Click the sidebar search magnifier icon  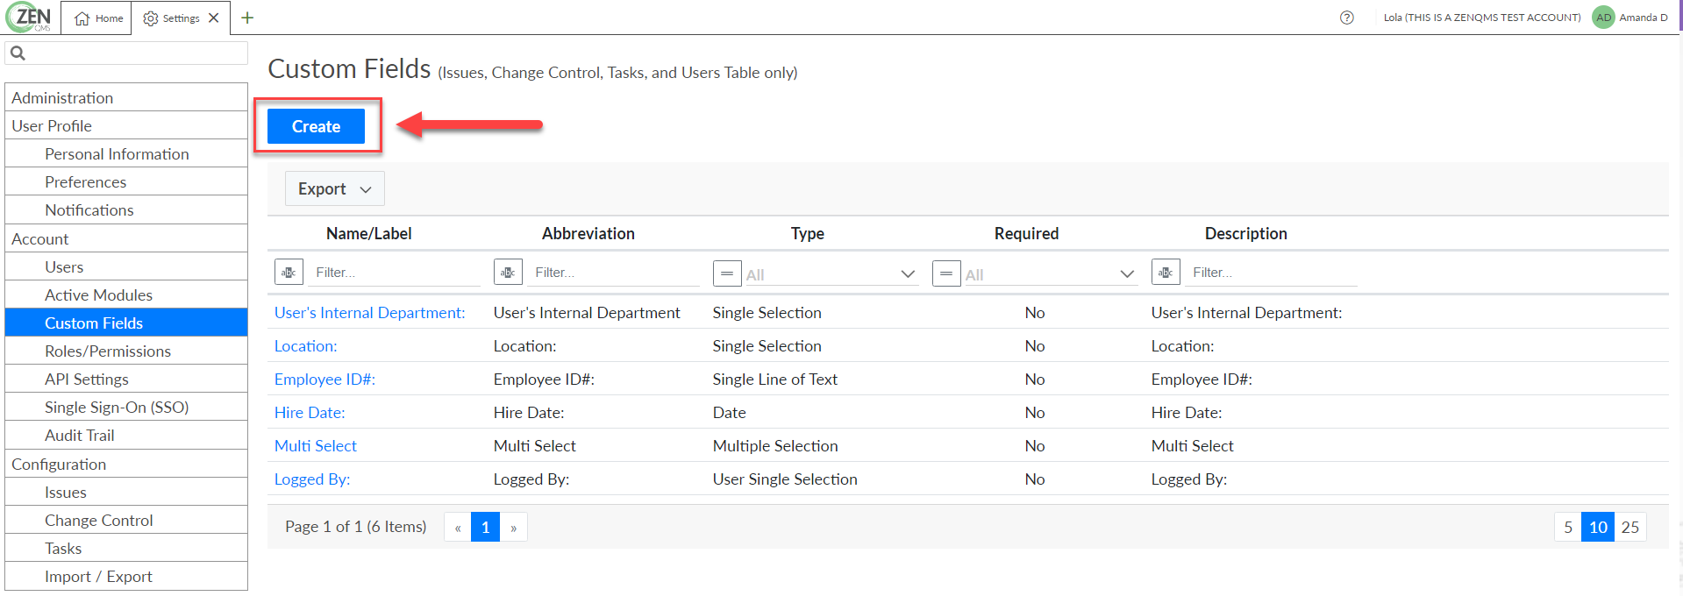[18, 53]
